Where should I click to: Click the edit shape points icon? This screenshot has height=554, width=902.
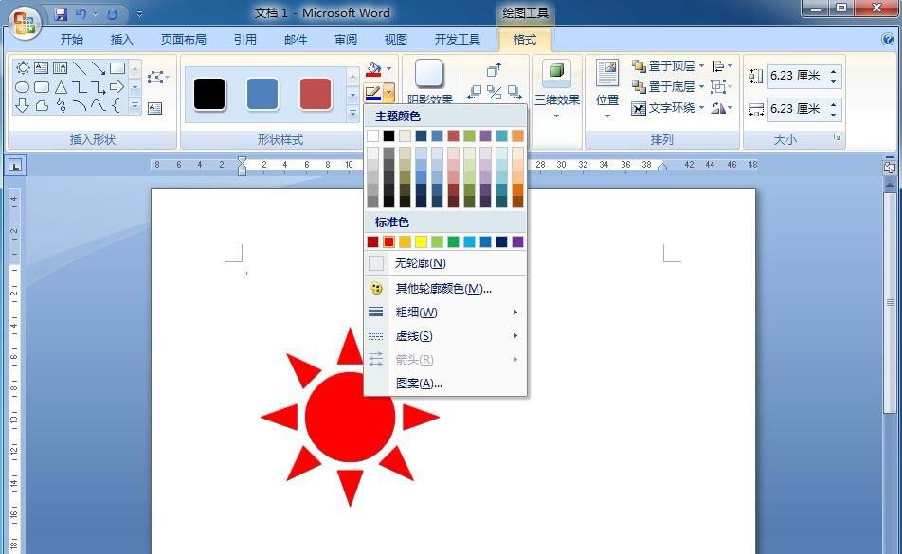[157, 77]
